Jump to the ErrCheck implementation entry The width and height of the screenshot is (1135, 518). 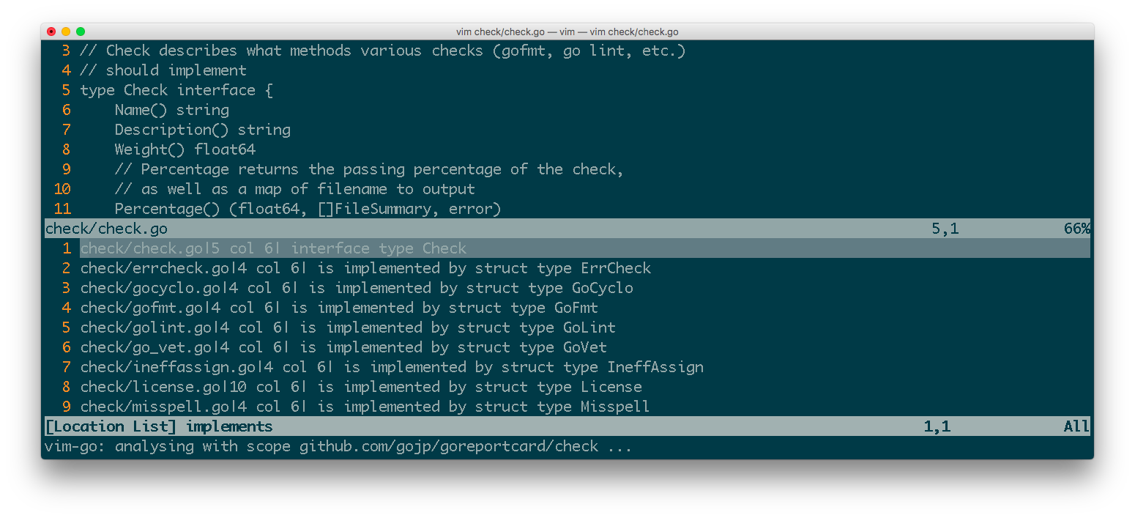tap(365, 268)
